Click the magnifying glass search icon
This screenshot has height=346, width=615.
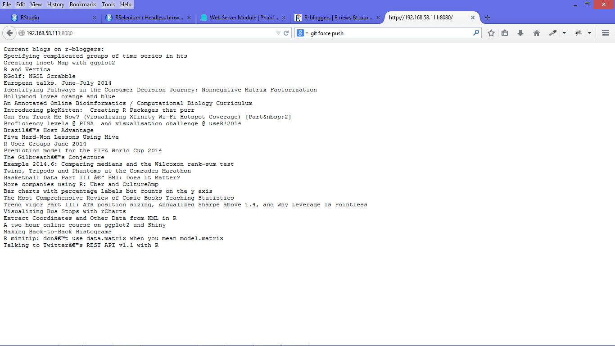pos(476,33)
